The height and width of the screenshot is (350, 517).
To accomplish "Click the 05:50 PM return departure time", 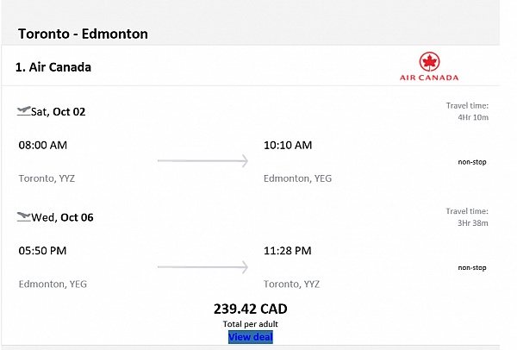I will click(42, 251).
